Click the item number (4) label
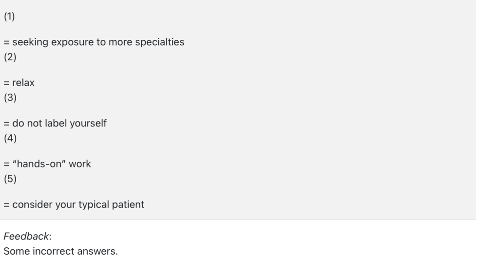 point(10,139)
